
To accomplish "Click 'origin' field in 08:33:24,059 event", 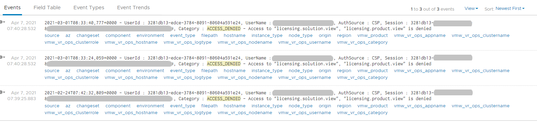I will click(x=325, y=71).
